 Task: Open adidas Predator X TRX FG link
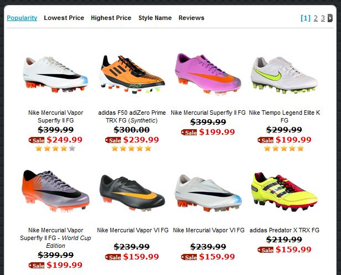tap(284, 230)
